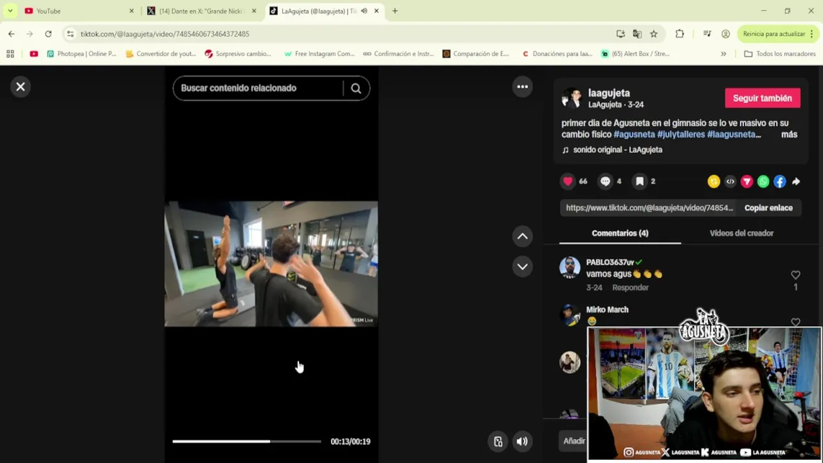Repost the video with yellow repost icon
The height and width of the screenshot is (463, 823).
(x=714, y=182)
